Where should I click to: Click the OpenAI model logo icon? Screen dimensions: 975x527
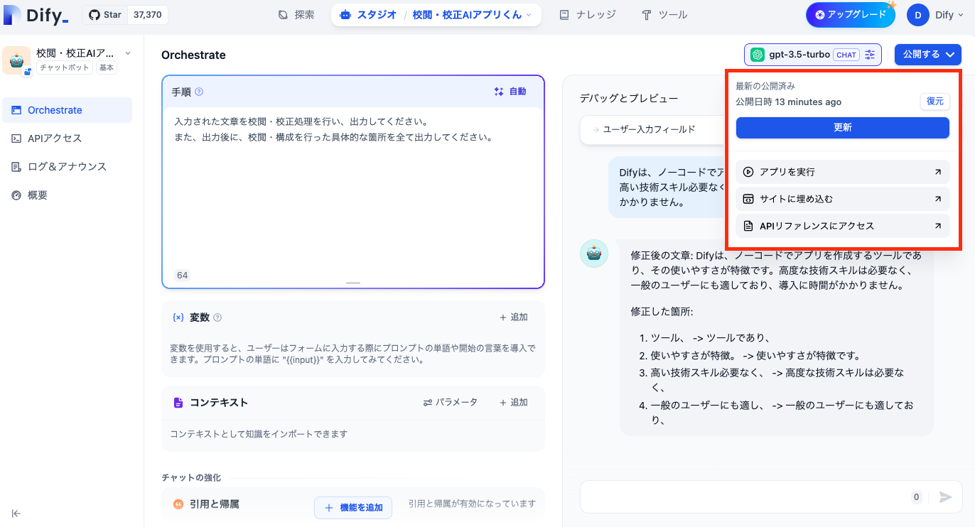[758, 55]
